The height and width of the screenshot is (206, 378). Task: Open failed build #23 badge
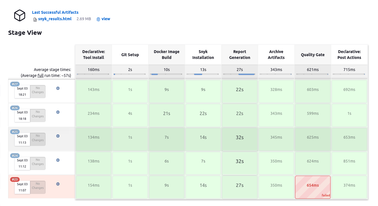click(15, 179)
